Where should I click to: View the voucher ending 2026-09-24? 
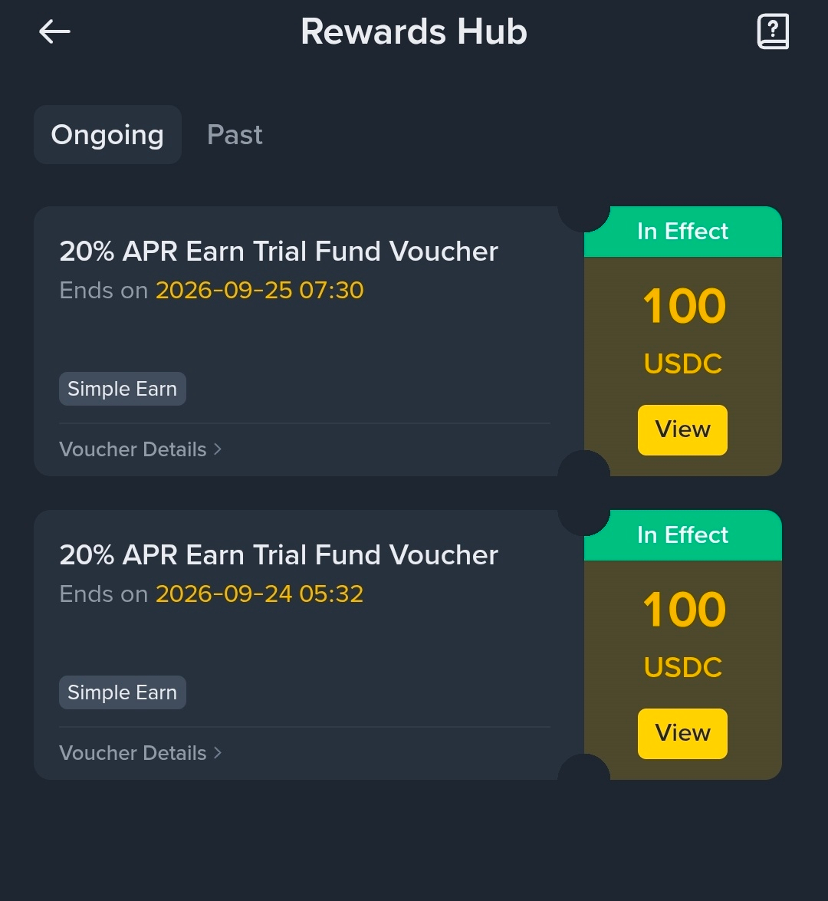pos(682,733)
